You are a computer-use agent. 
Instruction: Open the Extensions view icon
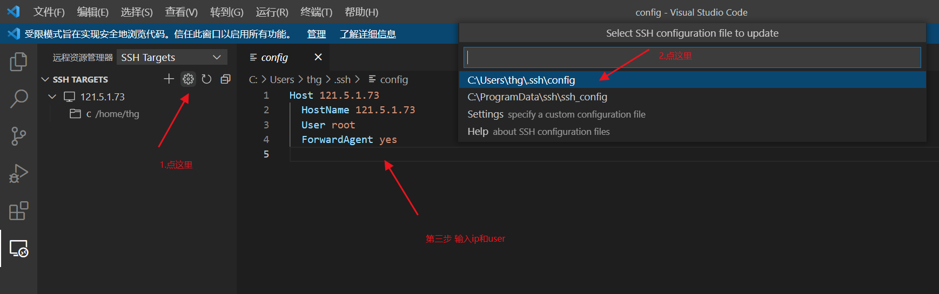point(18,211)
